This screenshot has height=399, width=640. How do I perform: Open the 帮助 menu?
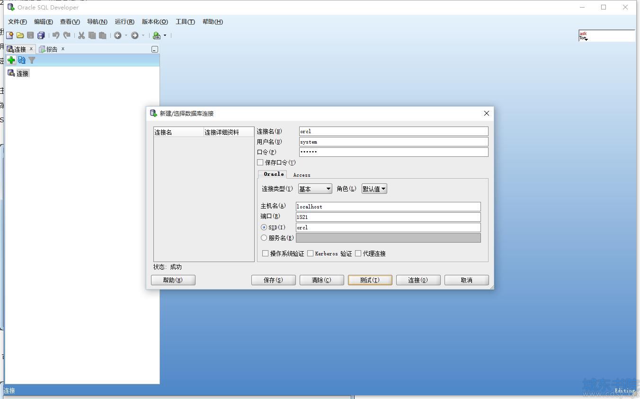pyautogui.click(x=213, y=22)
